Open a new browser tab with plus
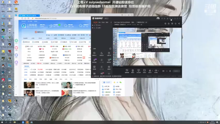The width and height of the screenshot is (220, 124). (41, 16)
